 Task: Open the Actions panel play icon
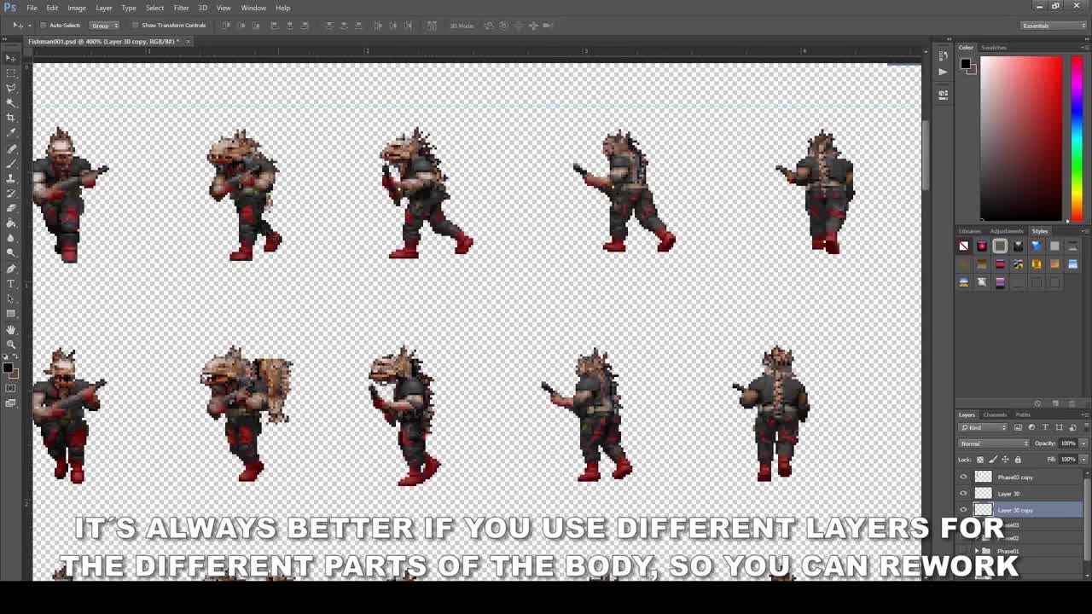pyautogui.click(x=943, y=72)
